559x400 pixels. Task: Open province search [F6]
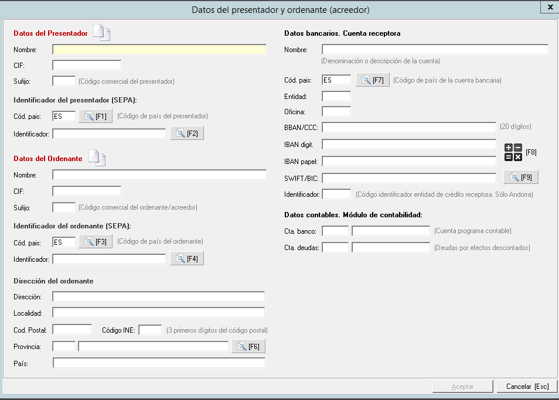248,347
